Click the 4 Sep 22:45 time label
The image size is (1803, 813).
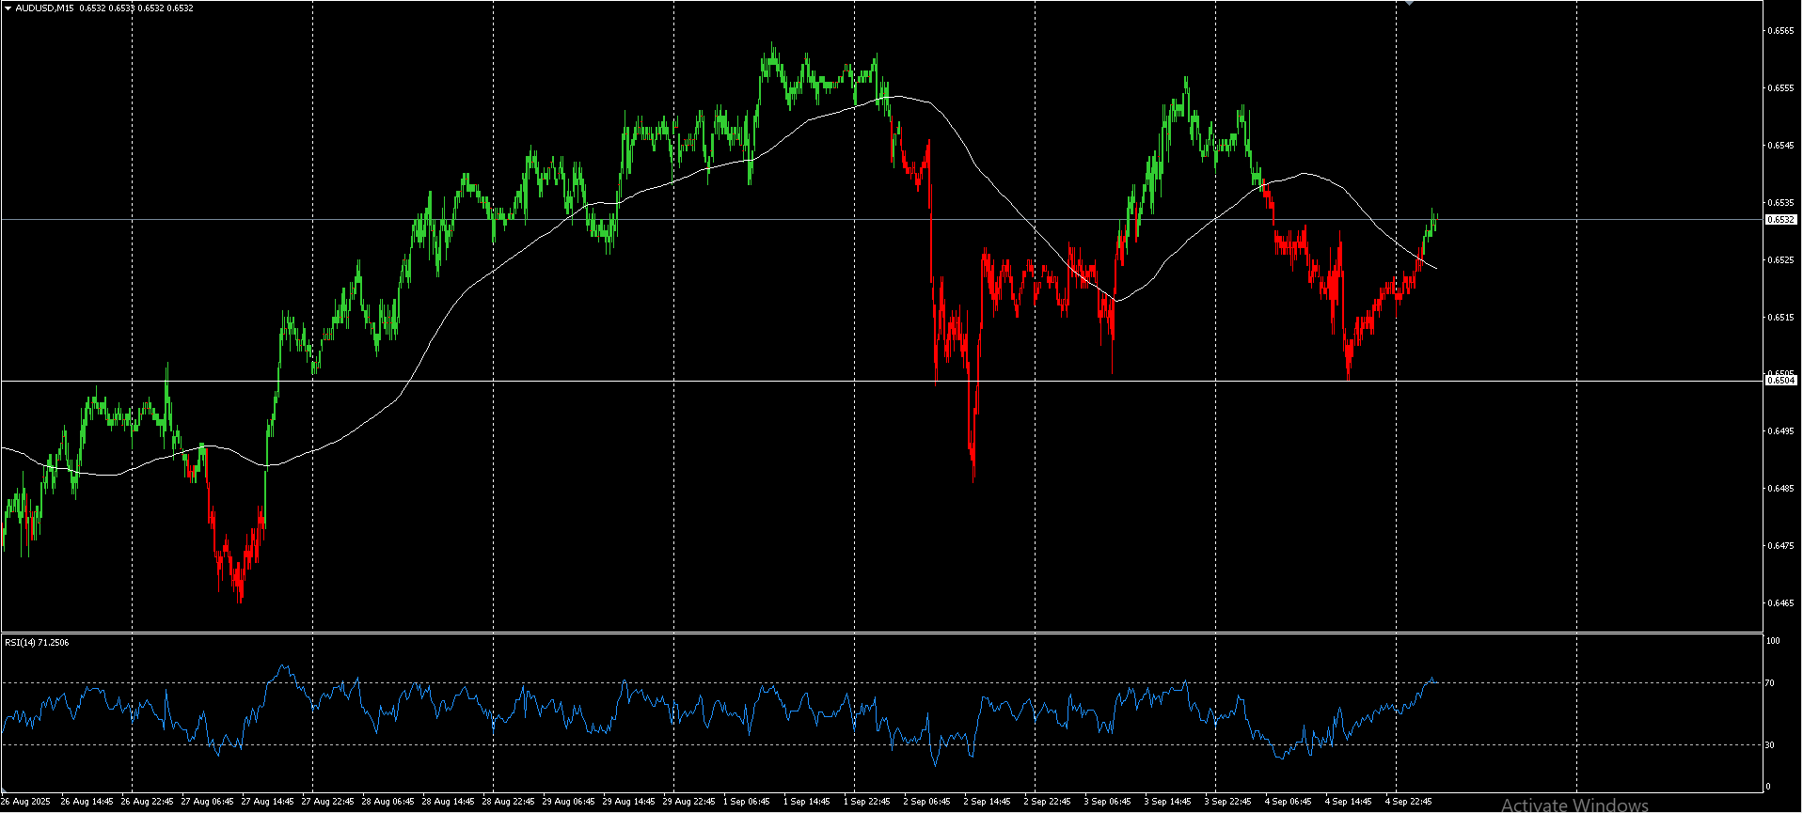[x=1408, y=802]
